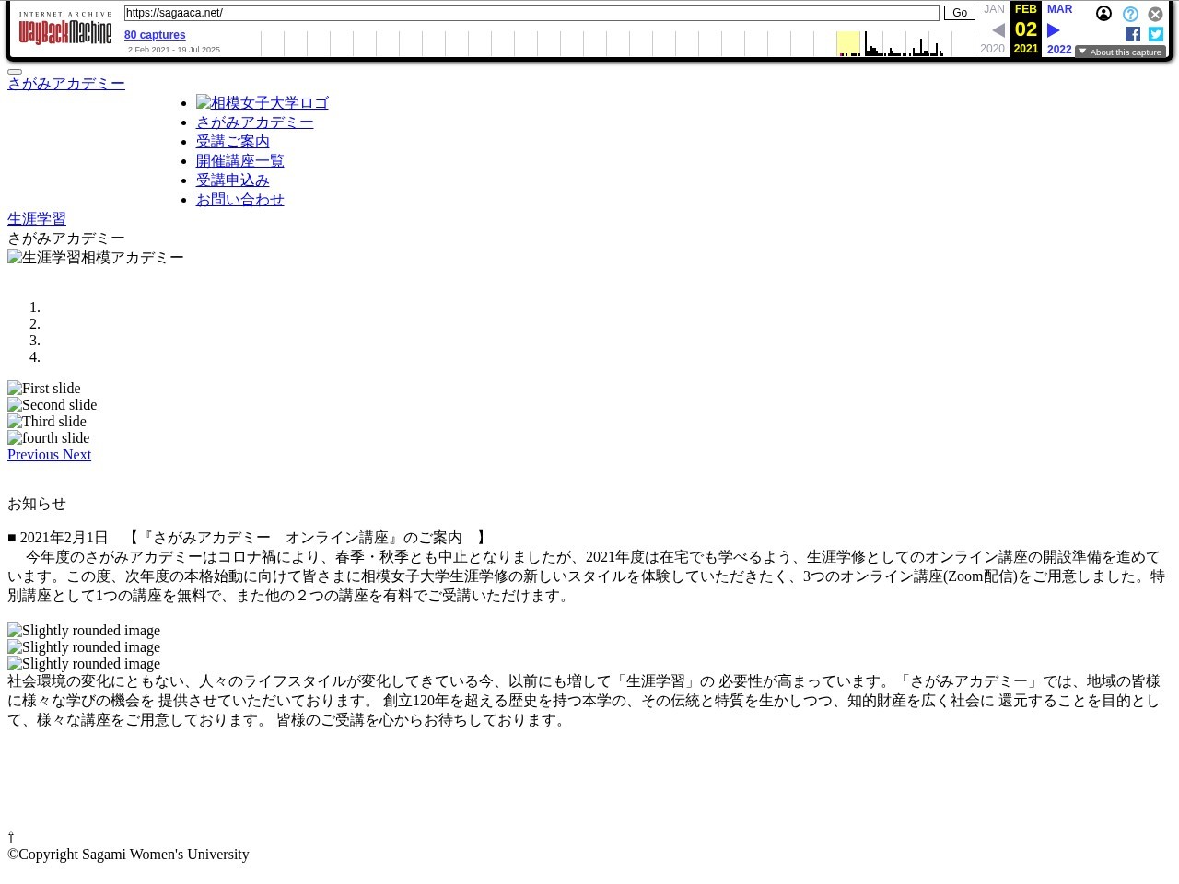
Task: Expand the About this capture dropdown
Action: 1120,52
